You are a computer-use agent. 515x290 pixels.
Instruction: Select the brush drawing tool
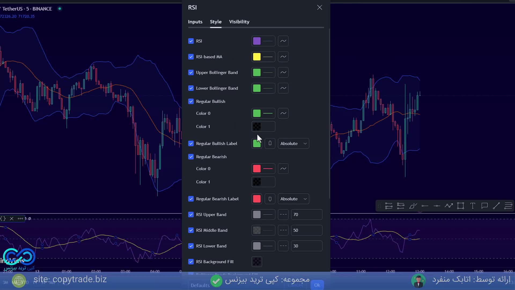point(413,206)
